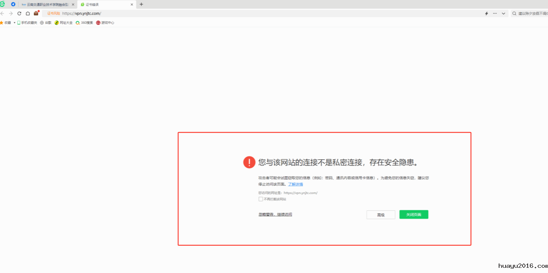The height and width of the screenshot is (273, 548).
Task: Click the 360 browser logo icon
Action: tap(3, 4)
